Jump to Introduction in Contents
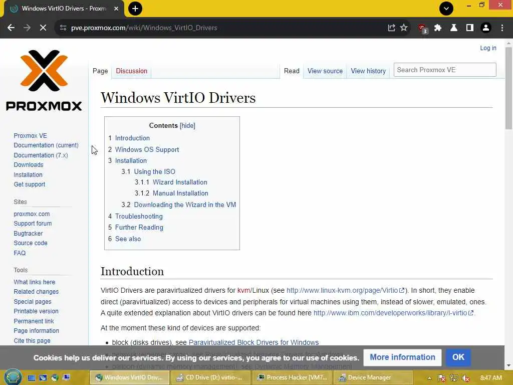This screenshot has height=385, width=513. (x=132, y=138)
